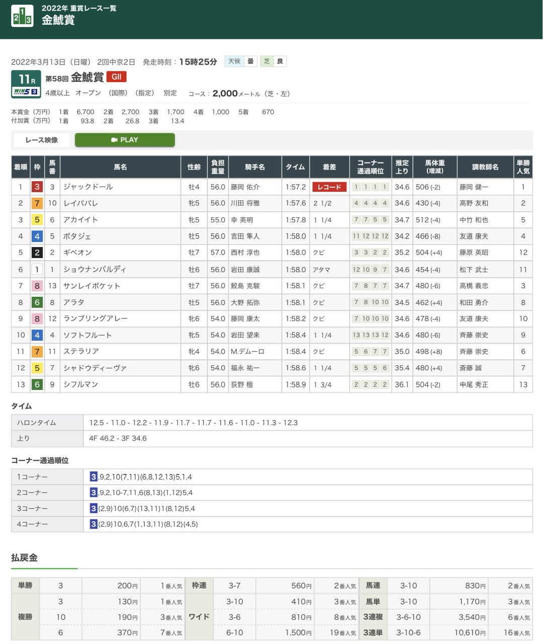Open trainer 中尾 秀正
Screen dimensions: 544x644
click(x=474, y=384)
